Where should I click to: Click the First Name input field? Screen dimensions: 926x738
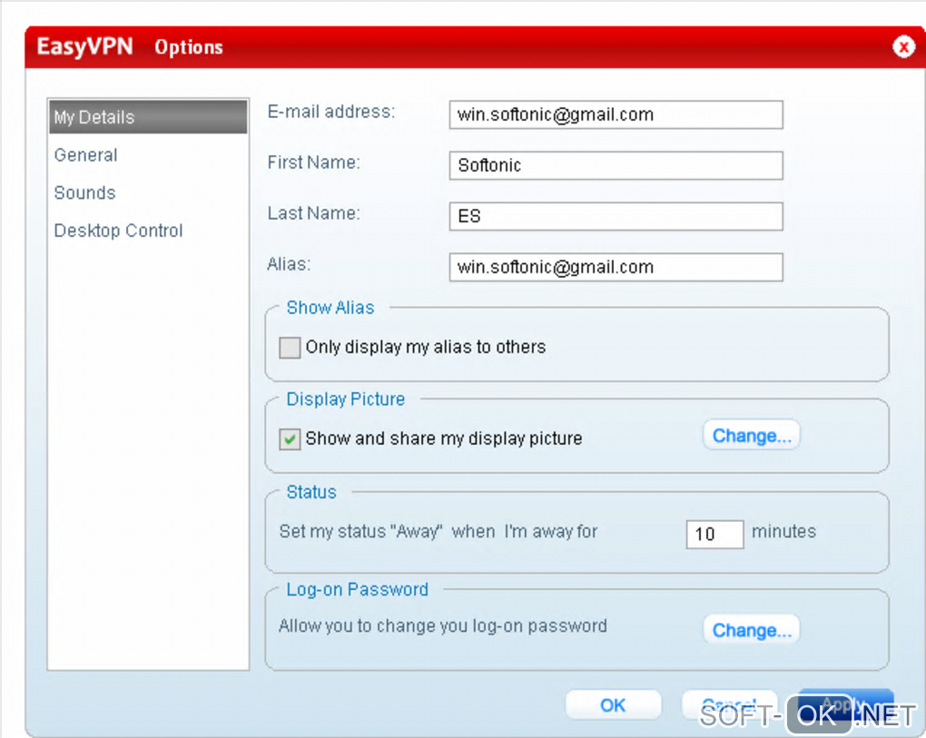pos(616,165)
